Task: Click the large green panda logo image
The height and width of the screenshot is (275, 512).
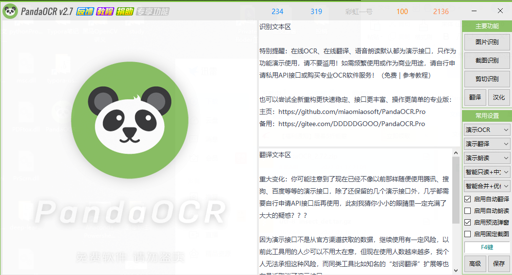Action: (x=130, y=120)
